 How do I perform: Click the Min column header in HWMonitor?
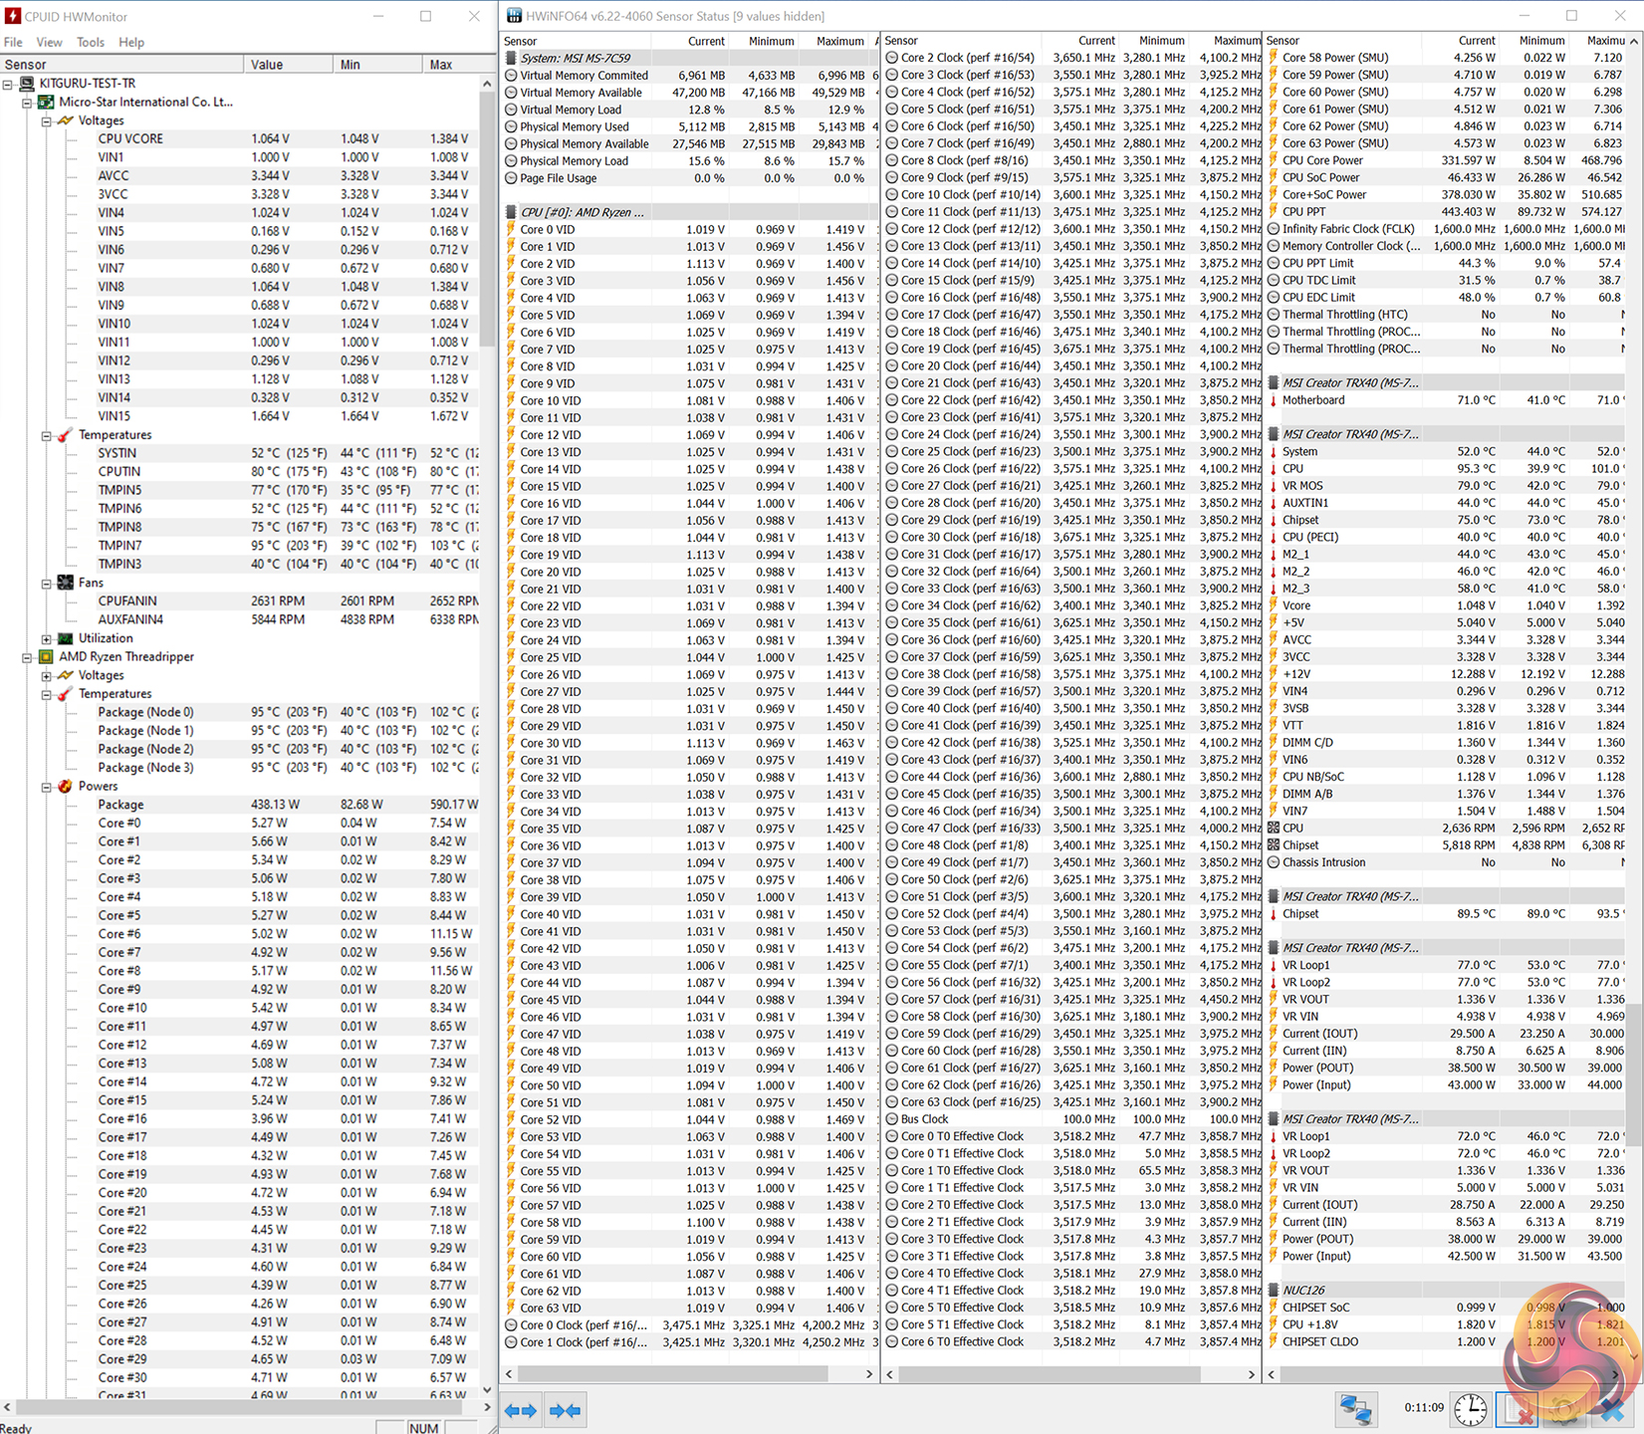point(377,65)
